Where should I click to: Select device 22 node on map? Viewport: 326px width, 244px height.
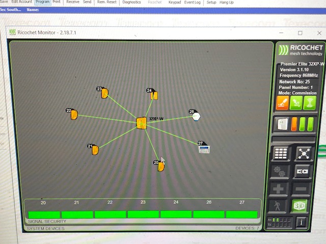pyautogui.click(x=74, y=115)
